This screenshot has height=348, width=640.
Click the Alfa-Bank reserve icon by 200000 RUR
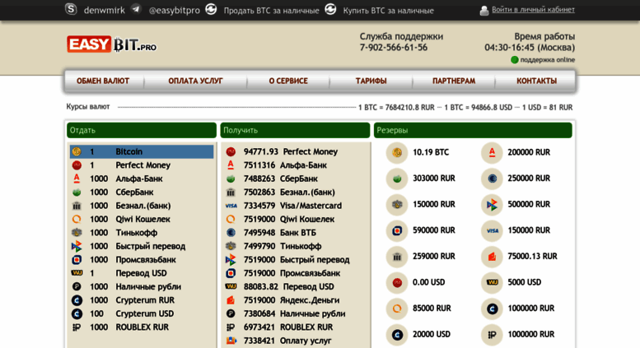point(492,152)
